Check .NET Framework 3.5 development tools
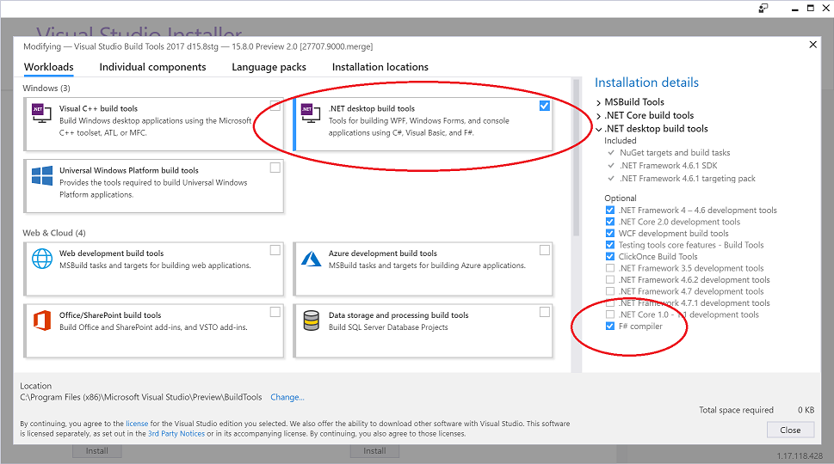The width and height of the screenshot is (834, 464). click(610, 268)
